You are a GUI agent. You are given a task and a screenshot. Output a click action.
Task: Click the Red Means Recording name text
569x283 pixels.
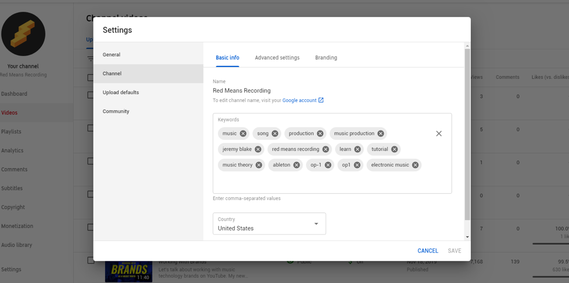tap(242, 90)
